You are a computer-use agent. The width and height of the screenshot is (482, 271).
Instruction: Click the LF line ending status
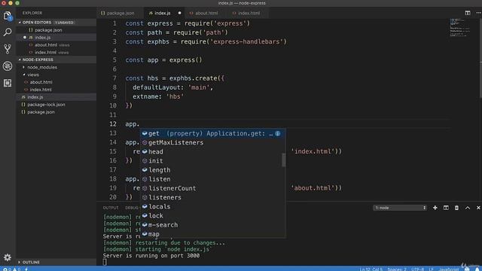pos(431,269)
